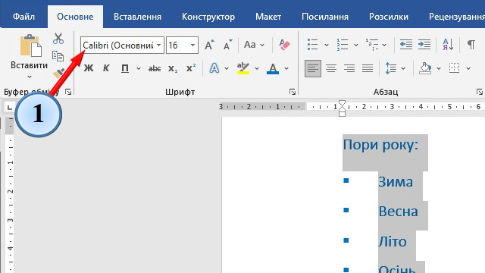Click the Text Effects outlined A icon
This screenshot has height=273, width=485.
tap(214, 68)
